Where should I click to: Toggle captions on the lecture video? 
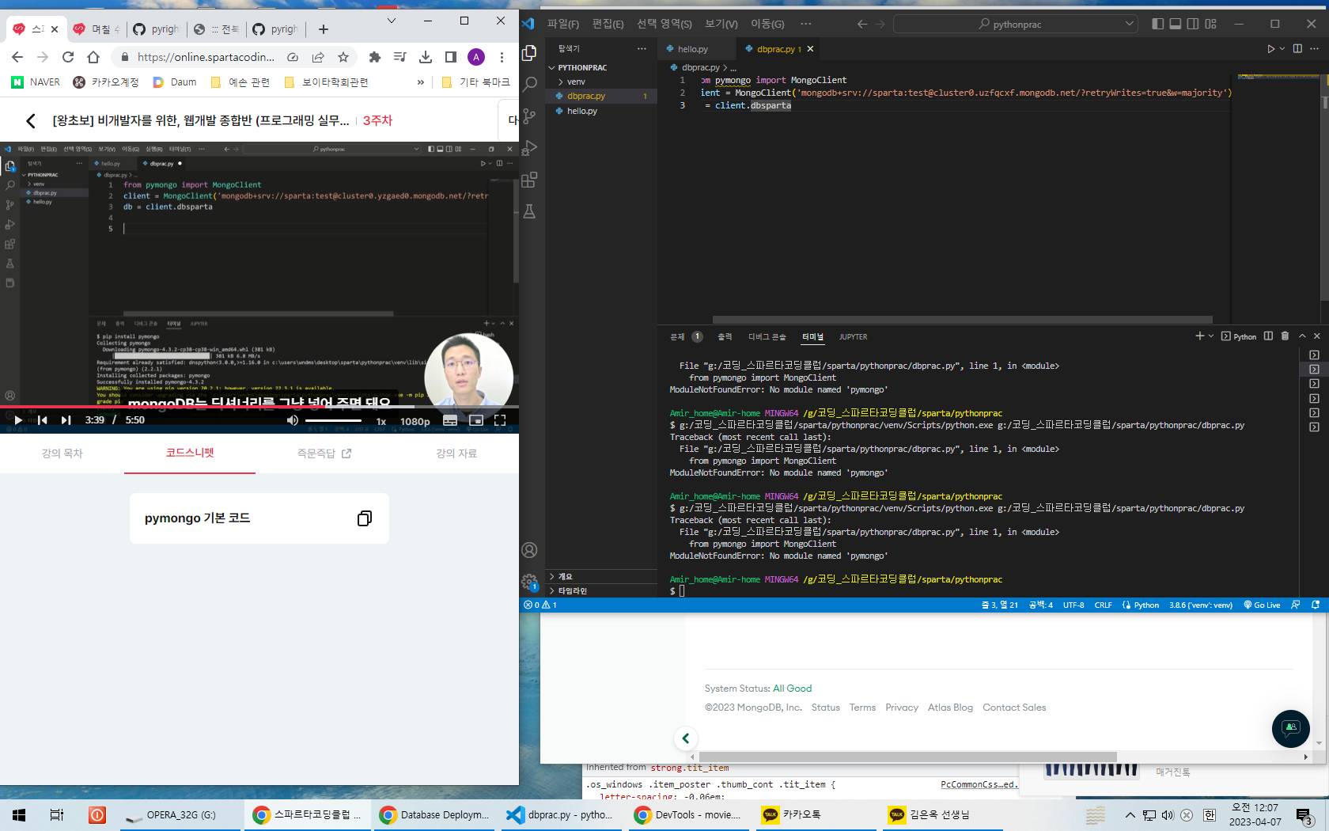tap(450, 420)
